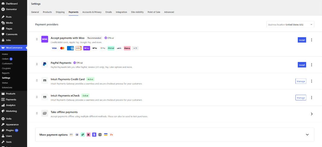Click the offline payments cash icon
Viewport: 322px width, 147px height.
point(45,113)
